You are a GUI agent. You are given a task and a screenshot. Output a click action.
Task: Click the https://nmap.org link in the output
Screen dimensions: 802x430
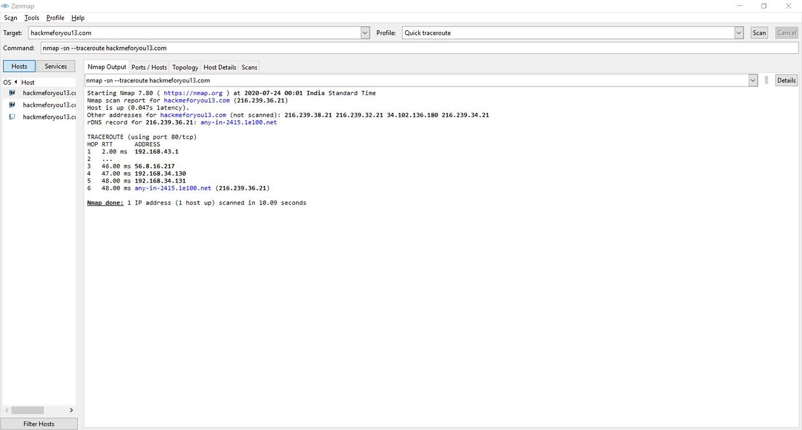193,93
